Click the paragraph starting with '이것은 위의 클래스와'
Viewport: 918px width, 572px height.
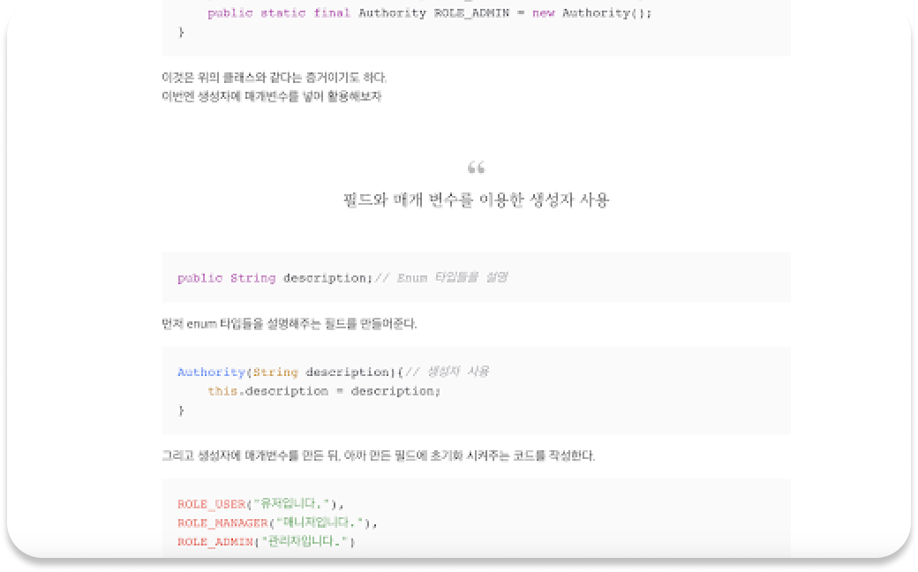point(274,78)
